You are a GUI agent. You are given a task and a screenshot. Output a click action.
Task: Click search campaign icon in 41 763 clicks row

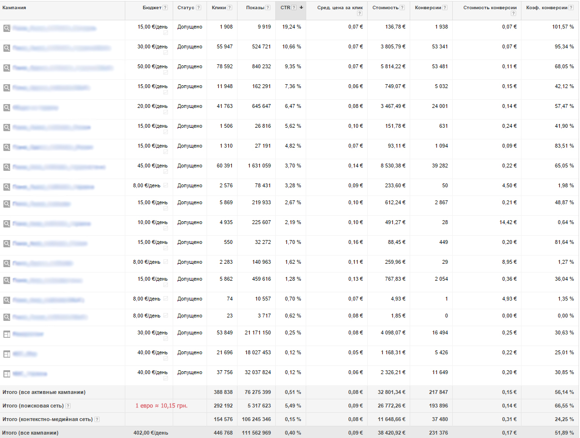point(7,107)
